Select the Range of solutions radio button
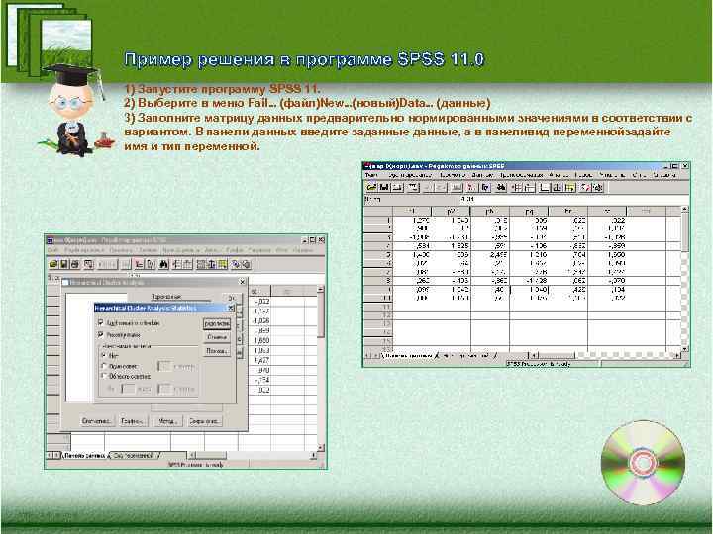This screenshot has width=713, height=534. point(104,376)
